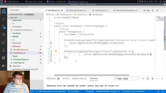Screen dimensions: 166x93
Task: Open UserInputType.cs in the explorer
Action: click(25, 59)
